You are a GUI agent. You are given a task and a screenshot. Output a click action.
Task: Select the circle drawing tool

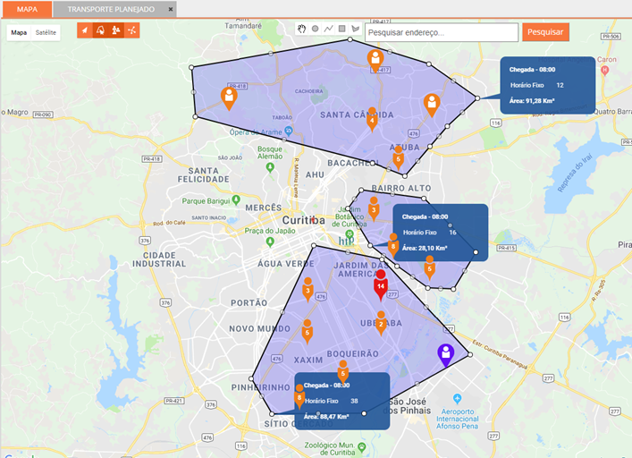(x=316, y=29)
